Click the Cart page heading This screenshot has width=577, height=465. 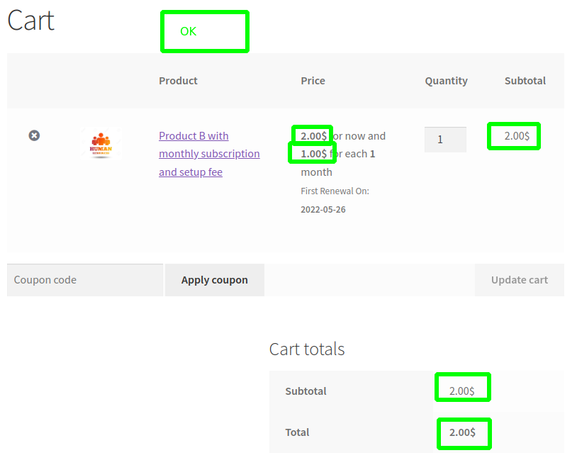[31, 21]
